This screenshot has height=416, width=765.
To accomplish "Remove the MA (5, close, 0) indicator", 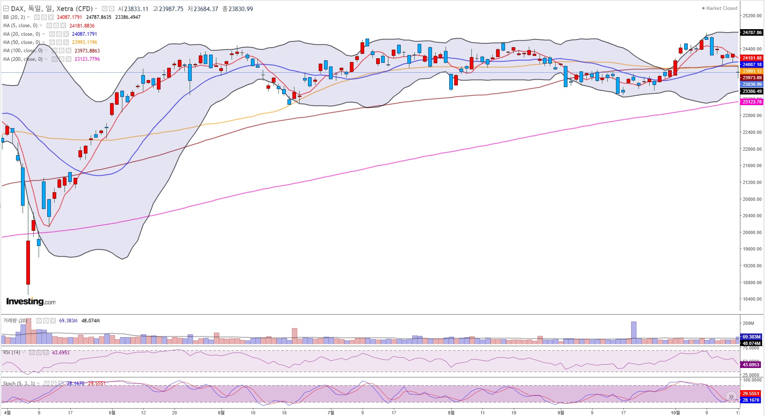I will tap(63, 25).
